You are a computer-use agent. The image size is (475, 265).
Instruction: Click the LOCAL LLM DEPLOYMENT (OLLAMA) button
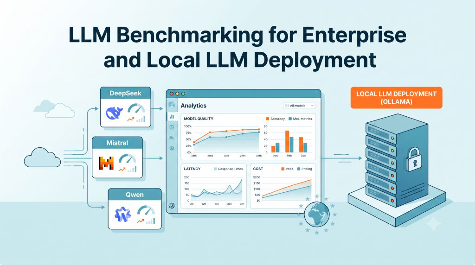click(x=396, y=98)
